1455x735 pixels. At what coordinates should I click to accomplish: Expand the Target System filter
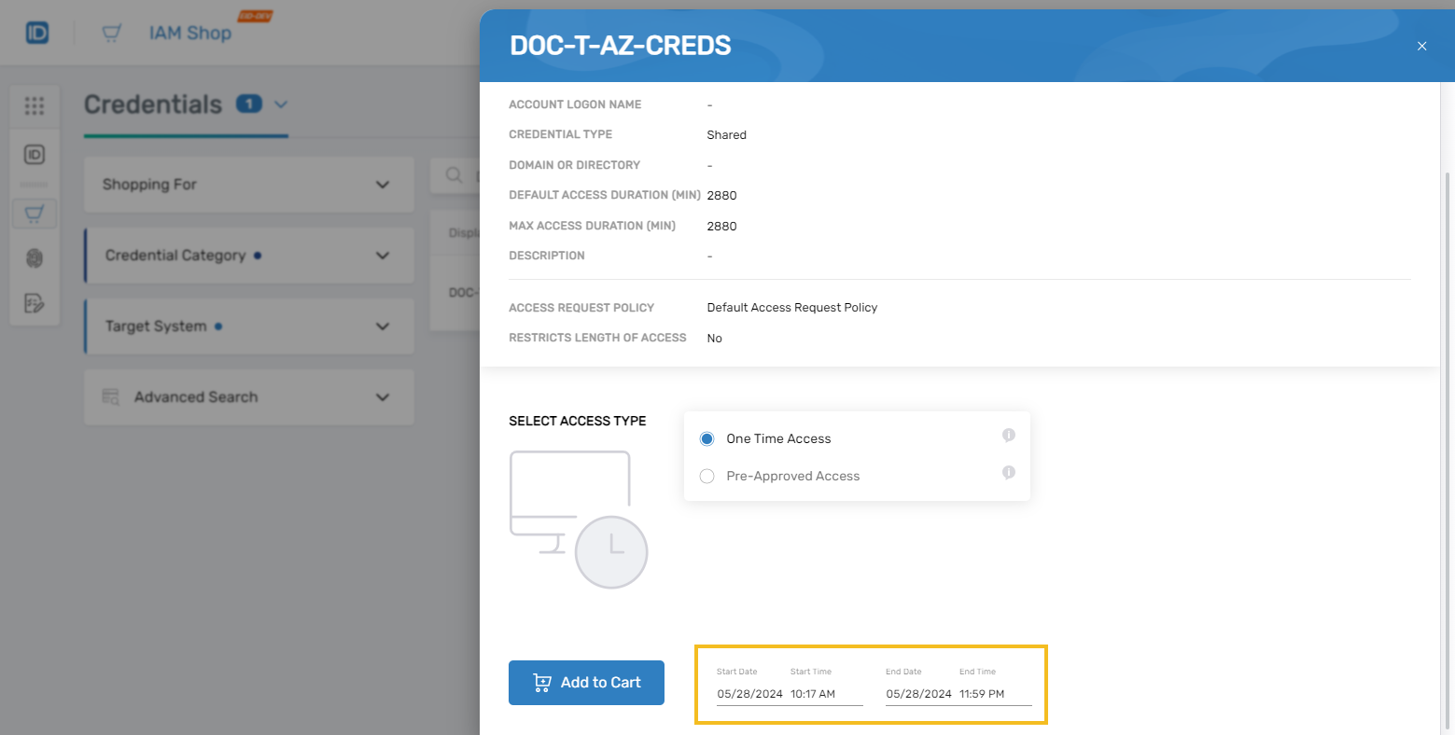(x=382, y=326)
